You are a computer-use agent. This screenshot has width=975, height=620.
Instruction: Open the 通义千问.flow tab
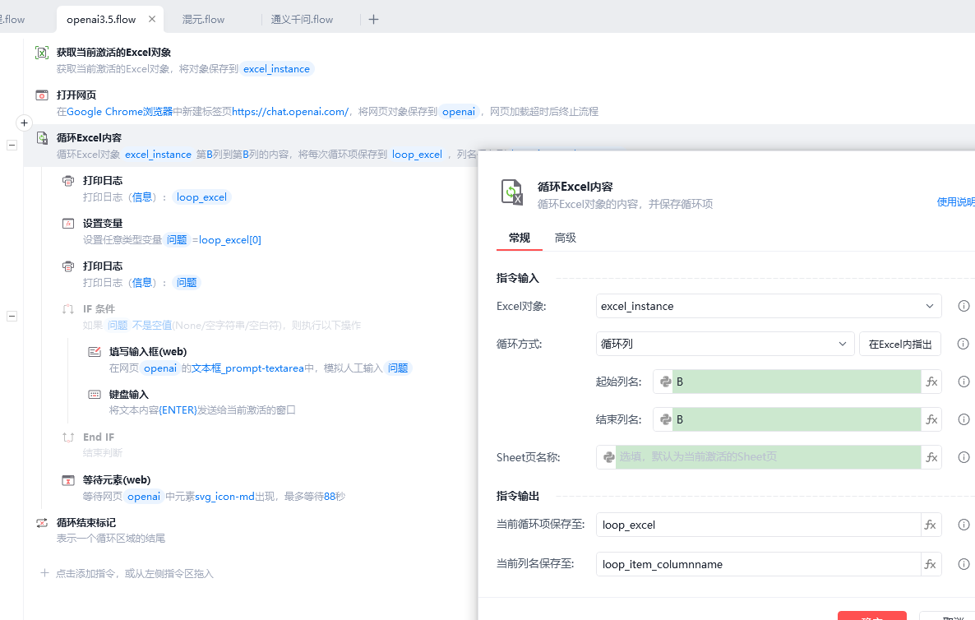click(x=302, y=19)
